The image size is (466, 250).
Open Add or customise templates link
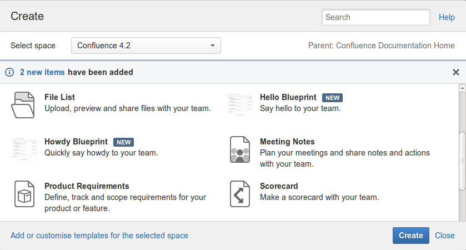[99, 236]
